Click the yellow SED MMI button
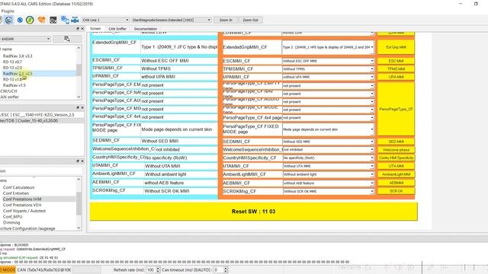This screenshot has height=274, width=488. [396, 142]
